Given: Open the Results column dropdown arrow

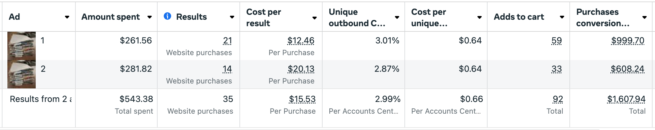Looking at the screenshot, I should pos(232,17).
